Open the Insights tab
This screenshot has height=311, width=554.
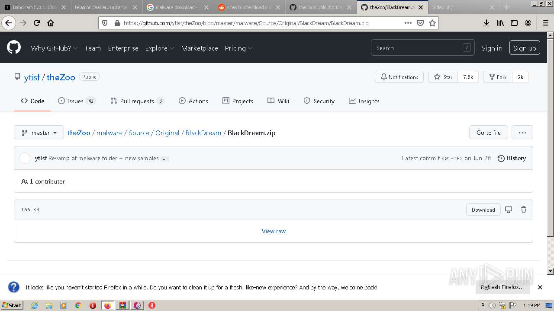pyautogui.click(x=364, y=101)
